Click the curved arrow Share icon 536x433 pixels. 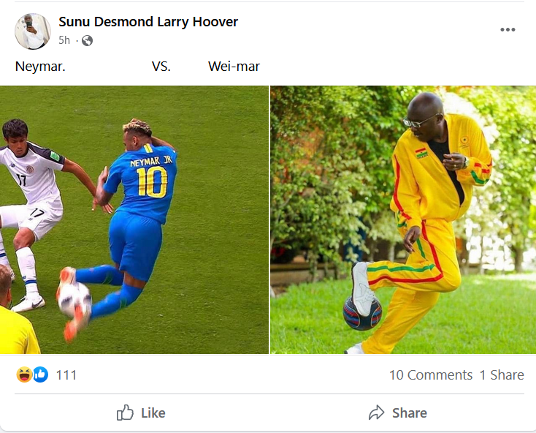[x=376, y=413]
